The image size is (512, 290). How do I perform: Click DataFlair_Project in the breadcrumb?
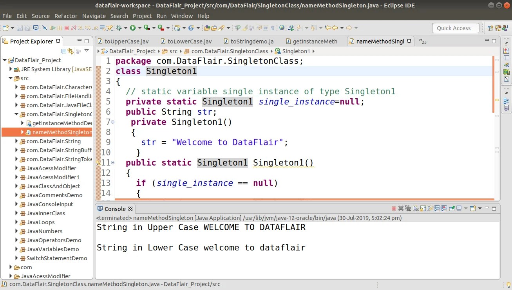point(132,51)
